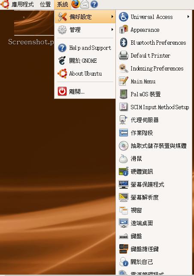Expand the Universal Access submenu arrow
Screen dimensions: 194x276
(188, 17)
